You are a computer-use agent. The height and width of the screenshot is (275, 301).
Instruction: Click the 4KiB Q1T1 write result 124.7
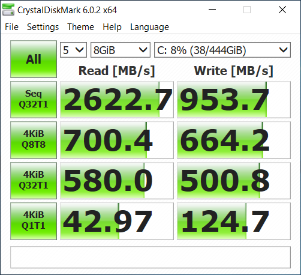(234, 221)
